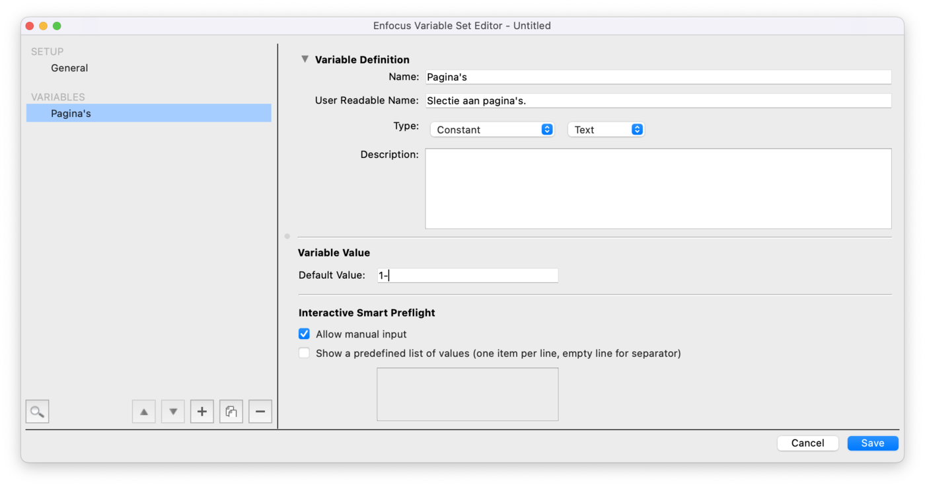Click the VARIABLES section header
Screen dimensions: 925x487
click(x=58, y=97)
